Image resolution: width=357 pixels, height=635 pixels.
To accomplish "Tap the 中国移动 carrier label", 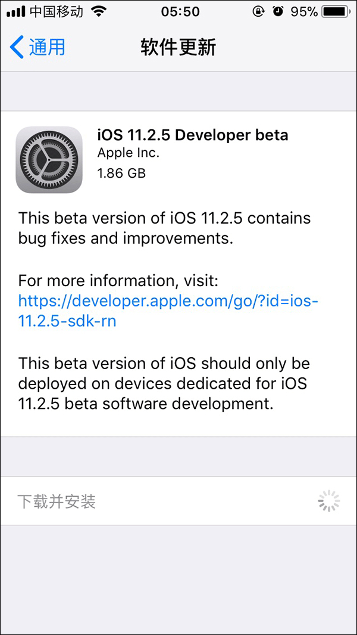I will tap(57, 11).
